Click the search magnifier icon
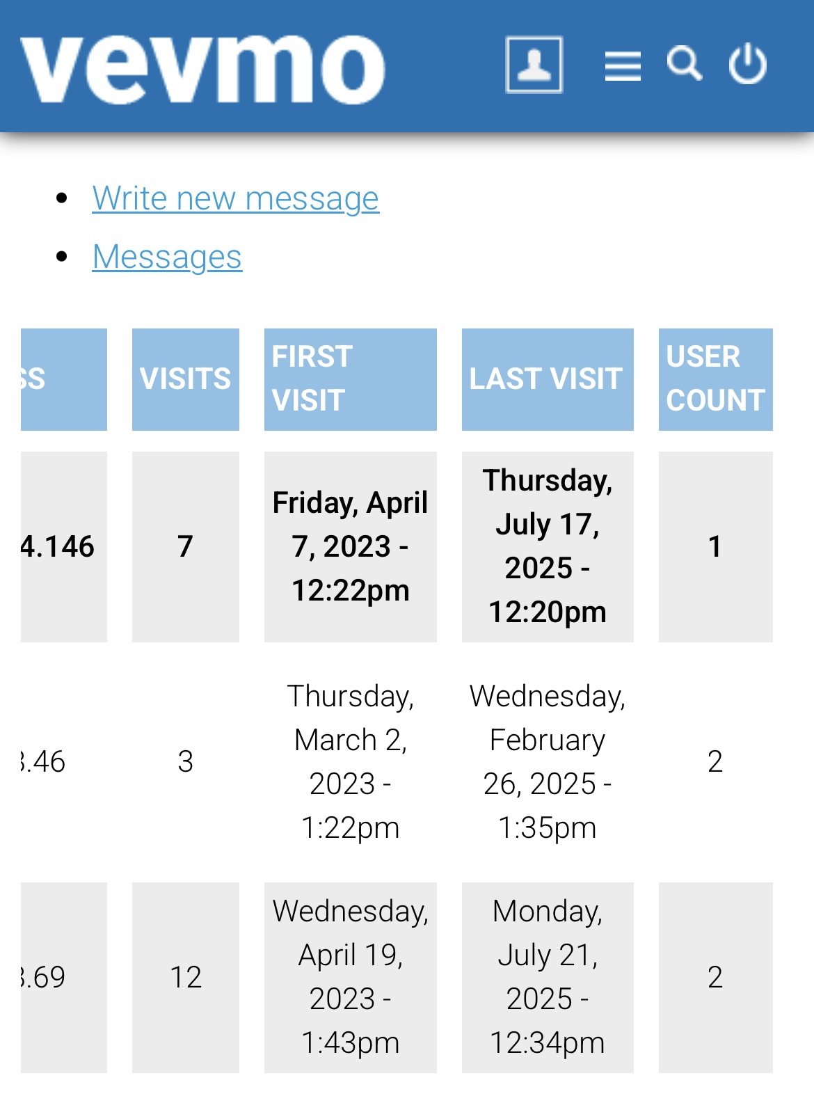 tap(685, 64)
